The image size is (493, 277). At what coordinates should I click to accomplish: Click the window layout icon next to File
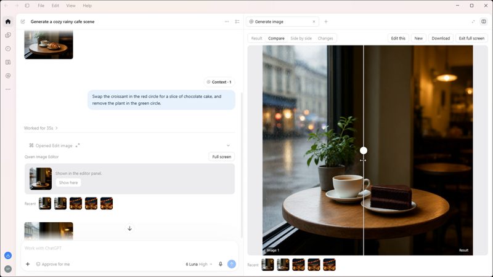27,6
